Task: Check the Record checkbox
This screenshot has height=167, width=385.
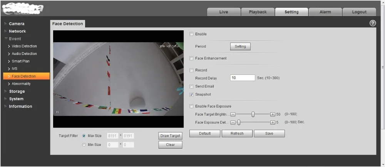Action: tap(191, 70)
